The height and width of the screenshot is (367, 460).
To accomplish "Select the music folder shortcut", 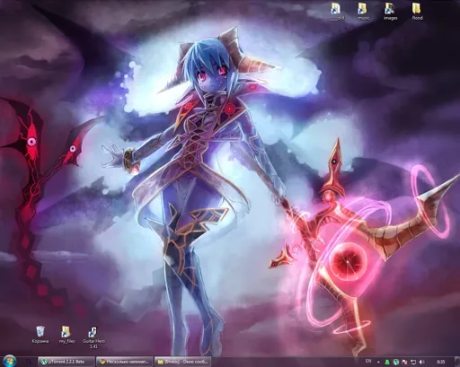I will click(364, 12).
